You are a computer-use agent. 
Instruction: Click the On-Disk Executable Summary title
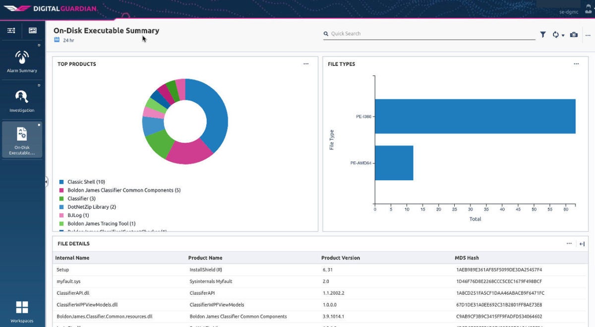pos(106,30)
